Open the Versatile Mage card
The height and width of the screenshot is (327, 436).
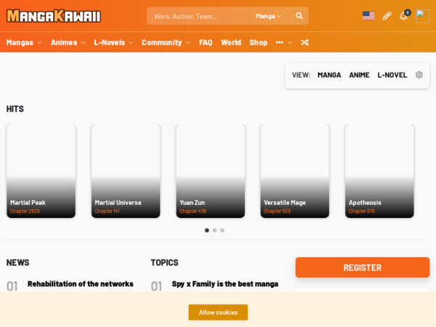tap(295, 171)
